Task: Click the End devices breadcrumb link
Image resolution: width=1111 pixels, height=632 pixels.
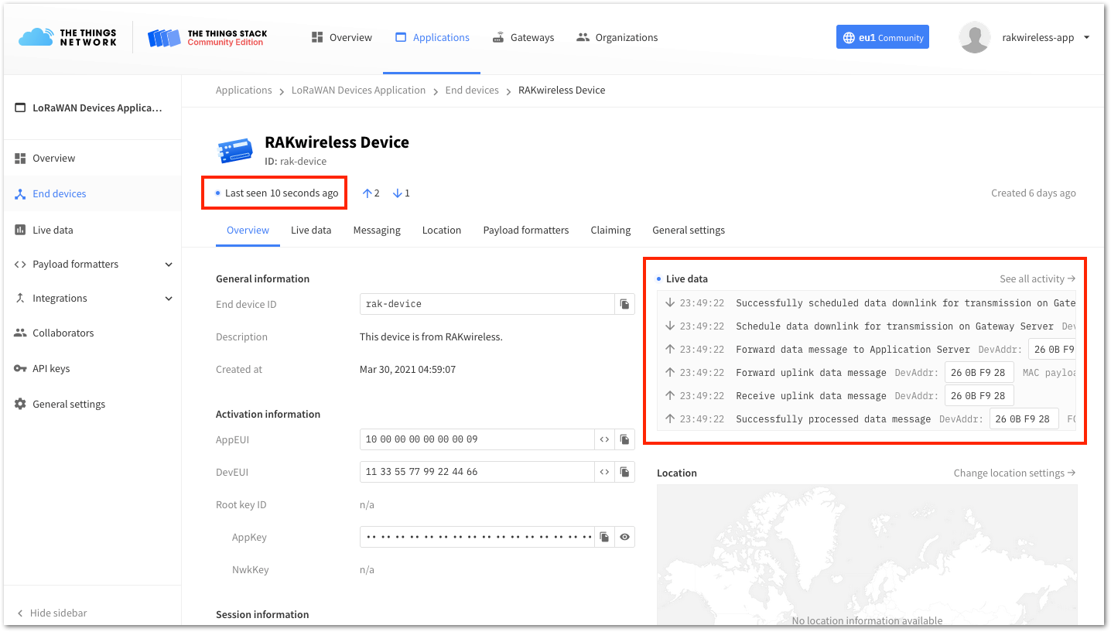Action: pos(472,91)
